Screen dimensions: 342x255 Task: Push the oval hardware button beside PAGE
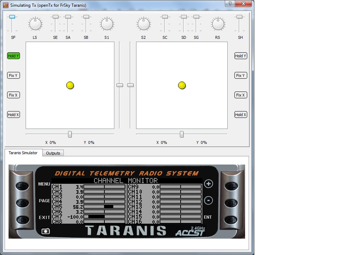[22, 203]
